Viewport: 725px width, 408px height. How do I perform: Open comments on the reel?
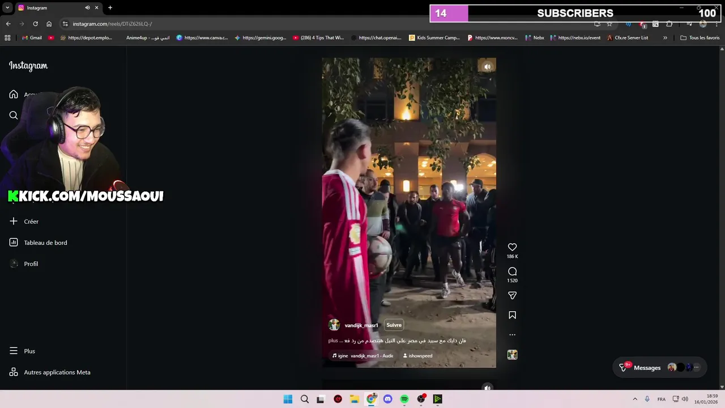512,271
